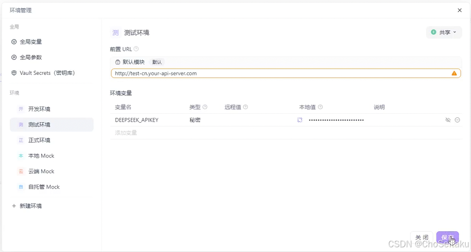471x252 pixels.
Task: Select 本地 Mock environment
Action: [x=41, y=156]
